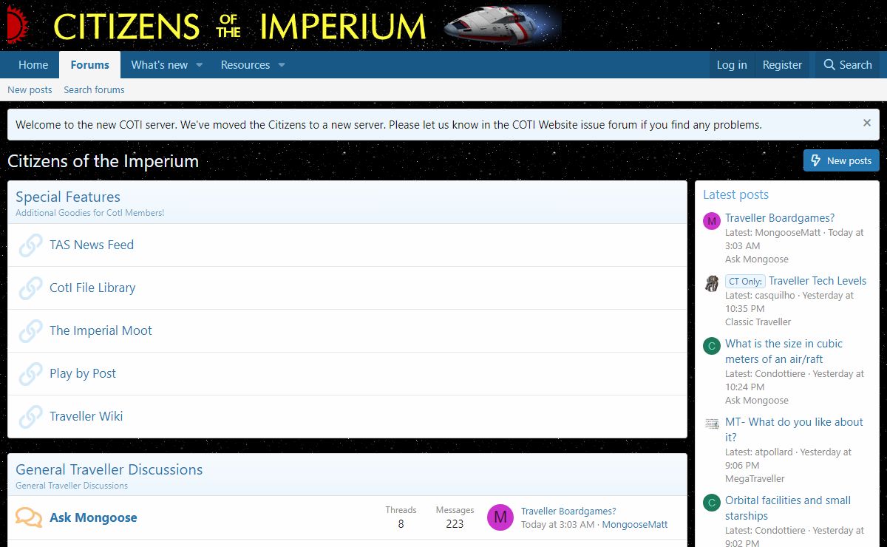Open General Traveller Discussions category heading

click(109, 469)
